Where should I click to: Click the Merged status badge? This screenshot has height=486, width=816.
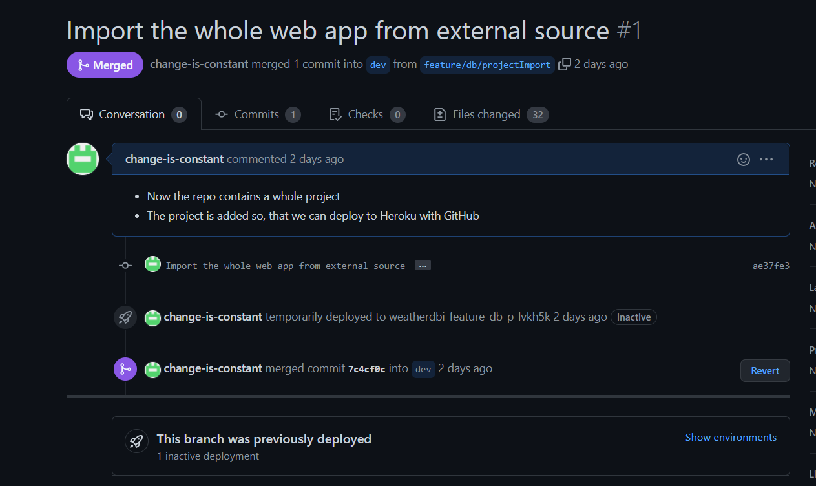pyautogui.click(x=105, y=65)
